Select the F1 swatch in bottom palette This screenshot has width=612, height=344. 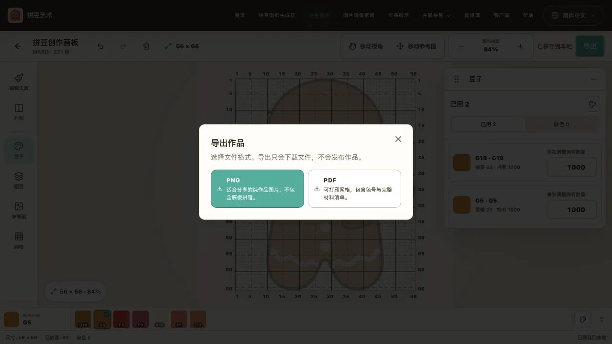pos(179,319)
